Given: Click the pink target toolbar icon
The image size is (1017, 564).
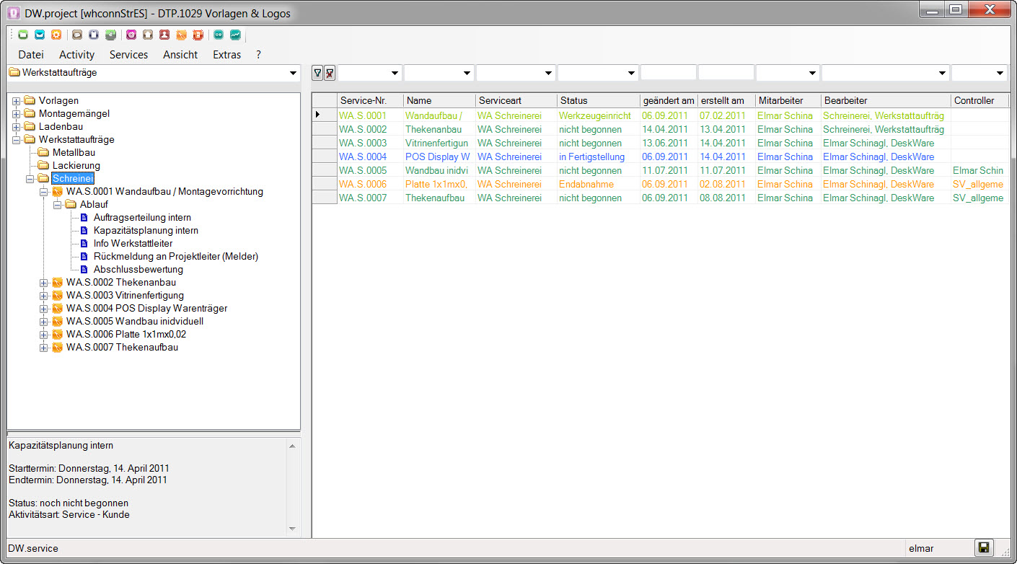Looking at the screenshot, I should click(x=131, y=35).
